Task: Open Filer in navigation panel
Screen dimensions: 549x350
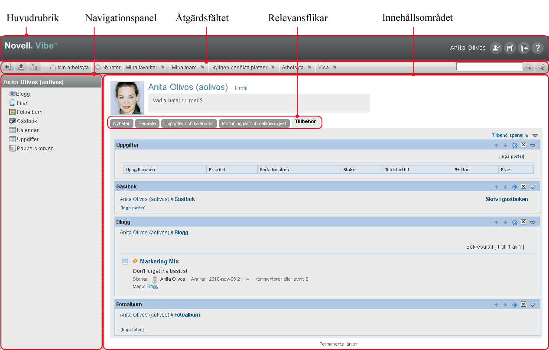Action: point(19,103)
